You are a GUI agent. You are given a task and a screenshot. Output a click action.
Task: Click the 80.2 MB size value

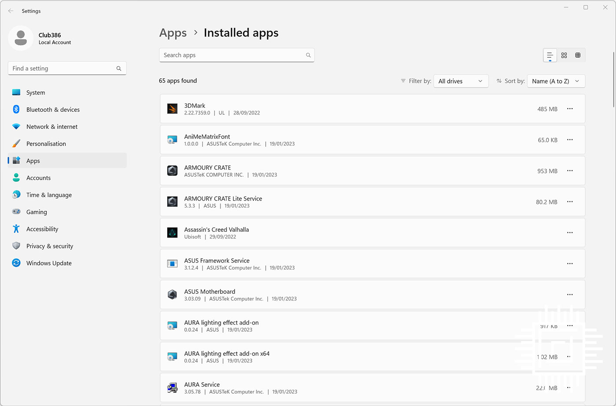point(546,202)
